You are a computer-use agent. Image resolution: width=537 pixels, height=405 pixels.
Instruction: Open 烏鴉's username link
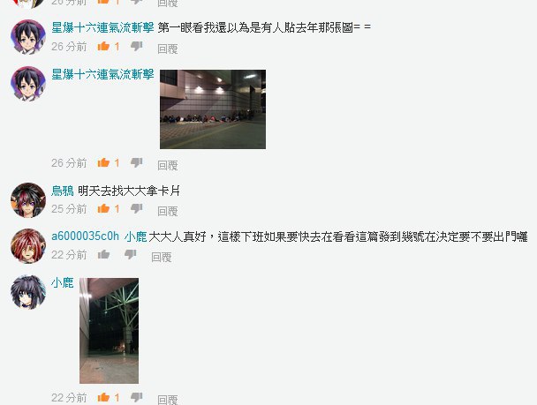point(63,191)
